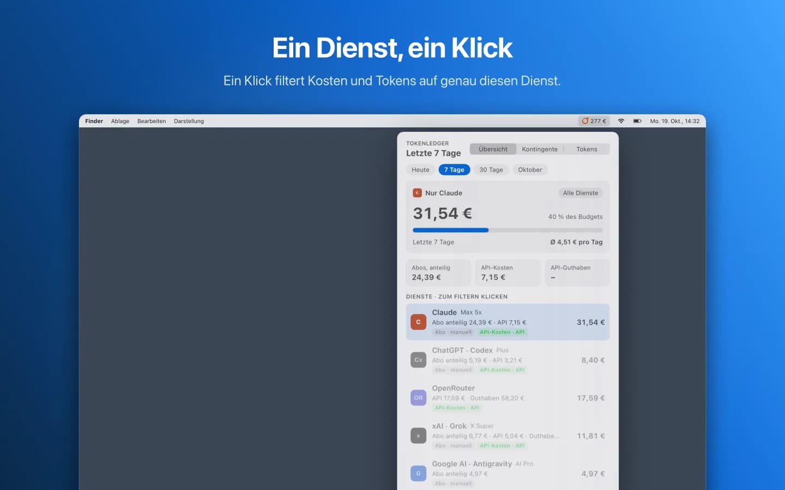Click the API-Guthaben card
This screenshot has height=490, width=785.
(x=577, y=273)
